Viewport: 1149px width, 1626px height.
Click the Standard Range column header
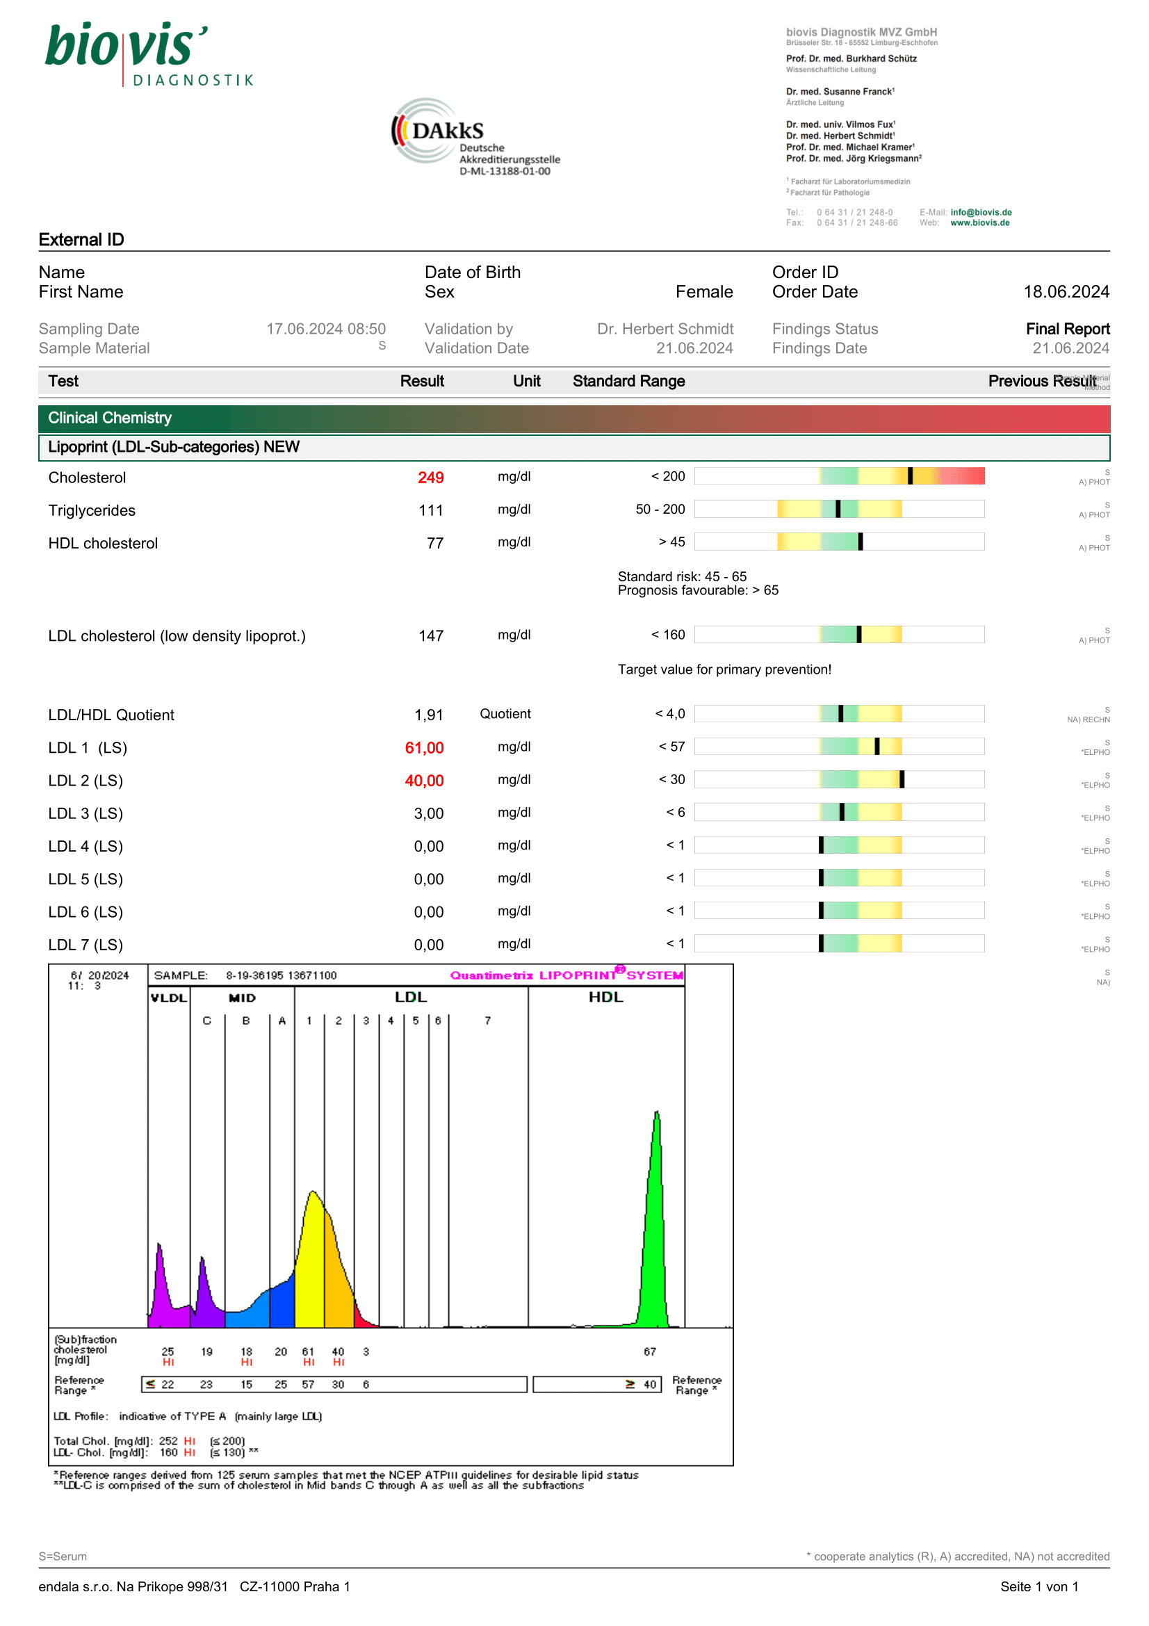click(628, 382)
